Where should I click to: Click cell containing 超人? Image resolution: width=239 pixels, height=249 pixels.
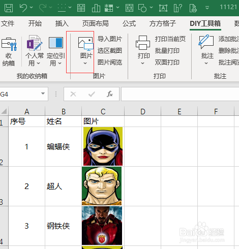pyautogui.click(x=64, y=186)
